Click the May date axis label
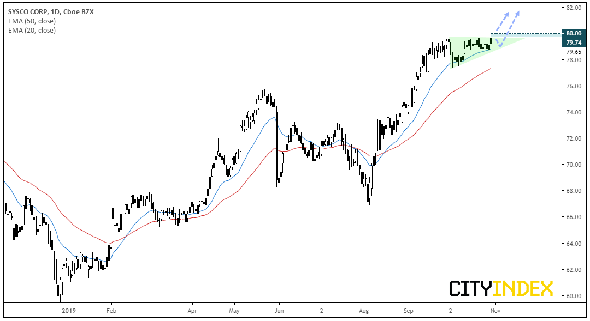 [x=234, y=311]
